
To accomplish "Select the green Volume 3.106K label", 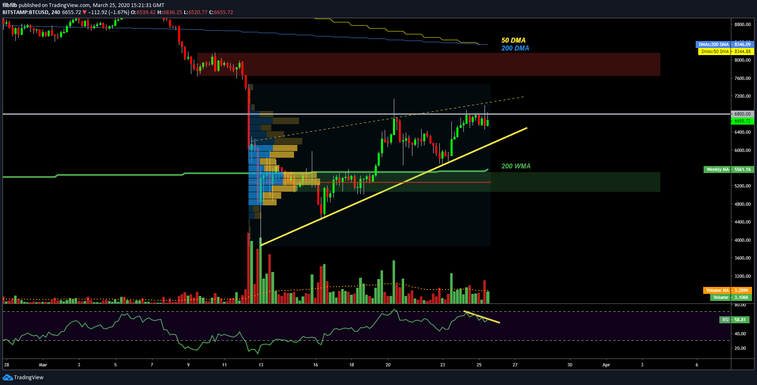I will click(x=732, y=297).
